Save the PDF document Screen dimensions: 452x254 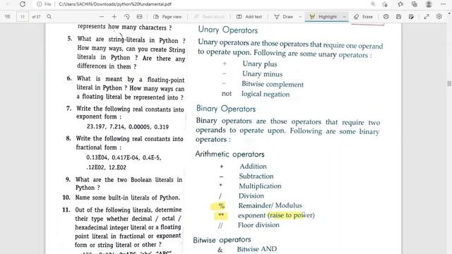click(398, 17)
